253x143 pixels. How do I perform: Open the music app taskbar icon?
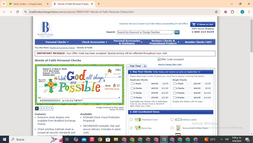tap(92, 139)
